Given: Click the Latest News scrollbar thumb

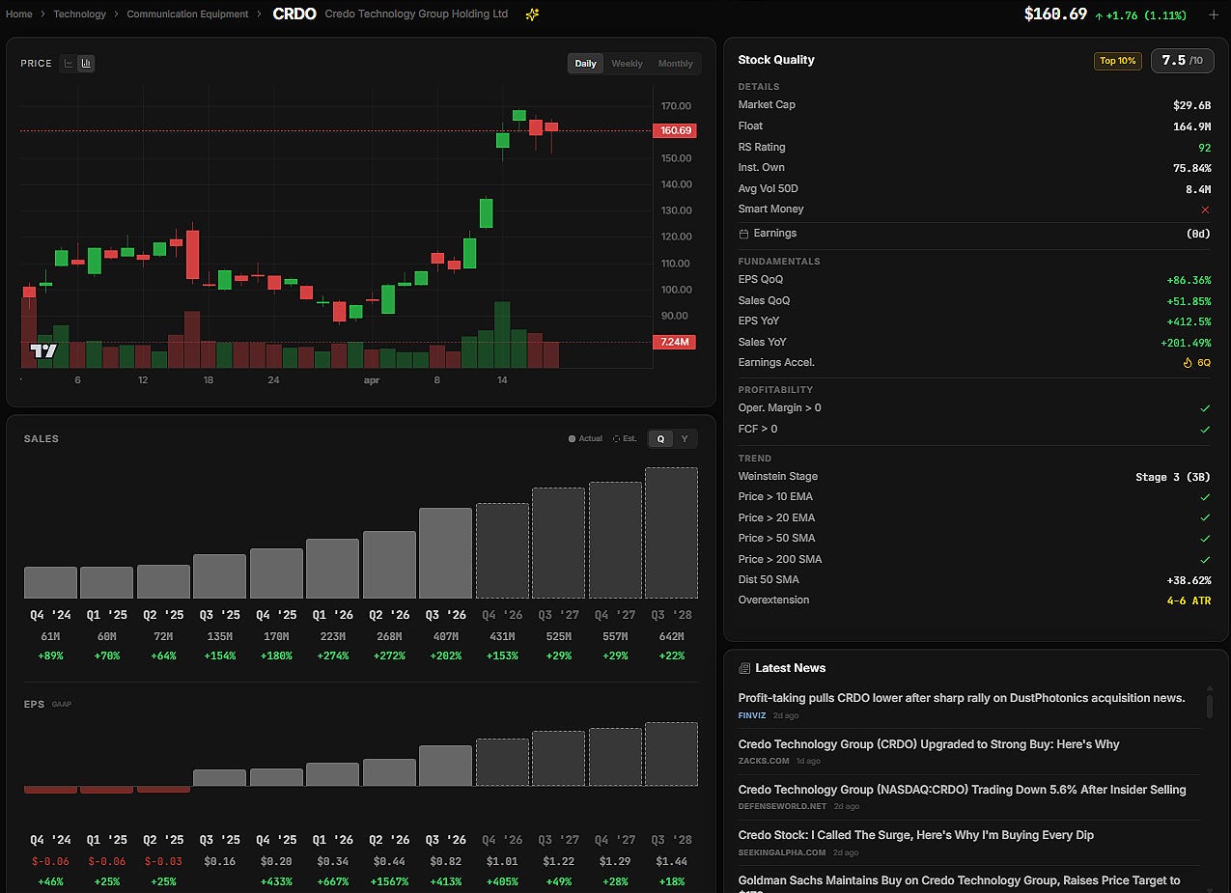Looking at the screenshot, I should (x=1209, y=705).
